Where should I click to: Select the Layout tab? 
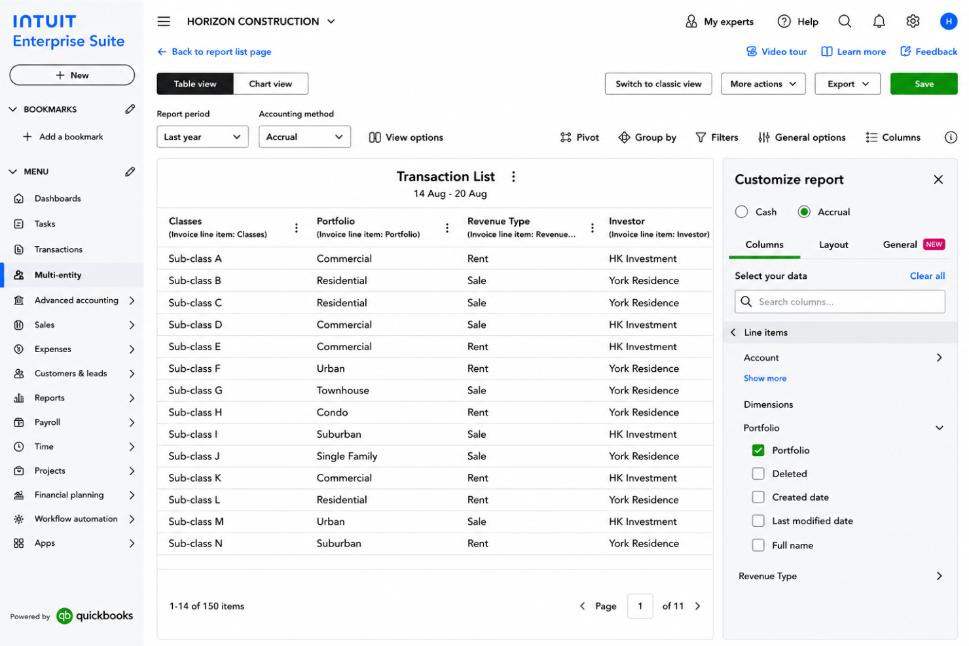click(x=833, y=245)
